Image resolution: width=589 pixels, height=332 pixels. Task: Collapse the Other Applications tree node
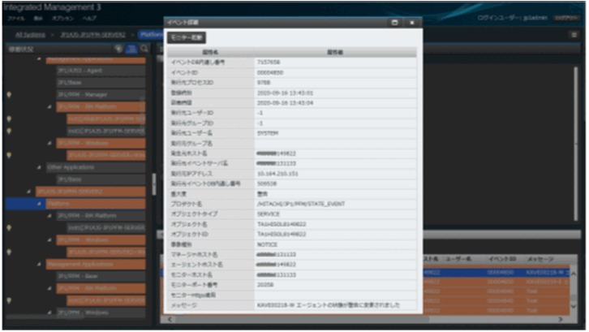pyautogui.click(x=39, y=167)
